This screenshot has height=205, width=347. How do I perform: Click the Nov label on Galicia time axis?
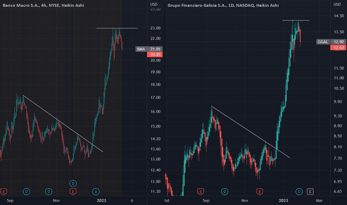[x=245, y=201]
